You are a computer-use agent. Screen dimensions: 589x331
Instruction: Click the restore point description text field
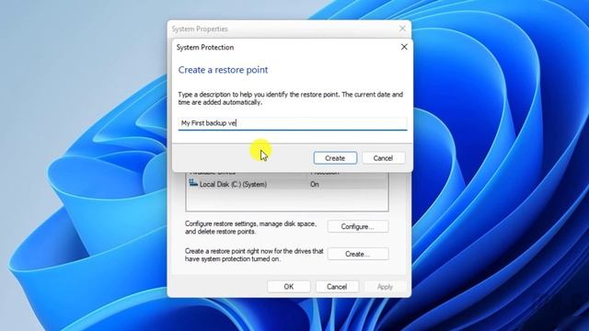tap(293, 123)
